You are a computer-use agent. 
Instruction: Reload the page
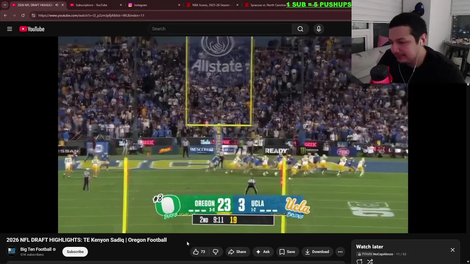(x=23, y=15)
